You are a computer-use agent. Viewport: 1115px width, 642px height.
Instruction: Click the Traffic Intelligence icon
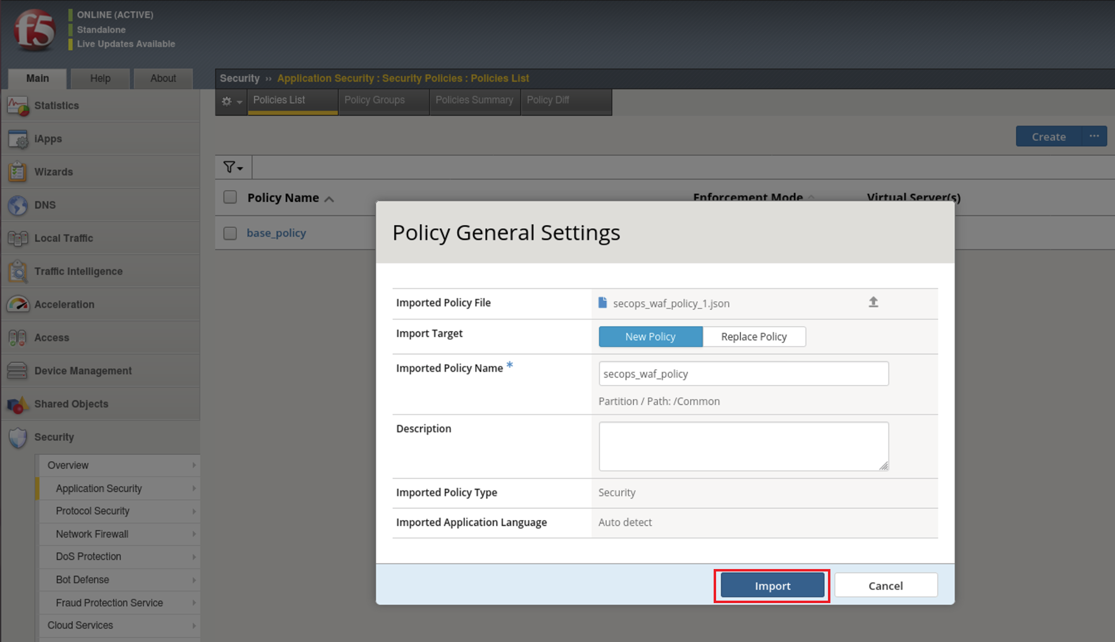[x=18, y=271]
